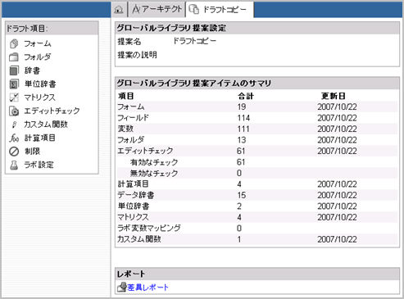Click the 差異レポート report icon

122,288
